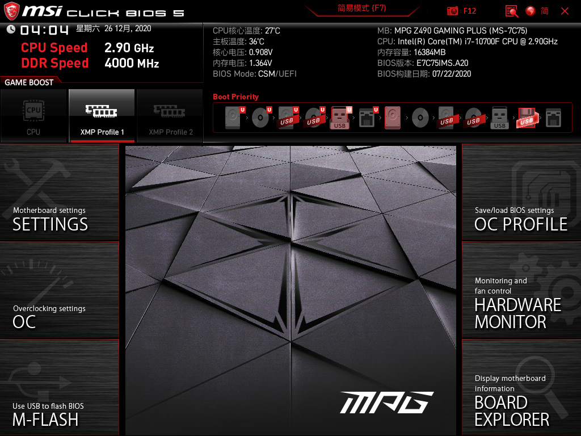
Task: Open the motherboard SETTINGS menu
Action: click(x=59, y=193)
